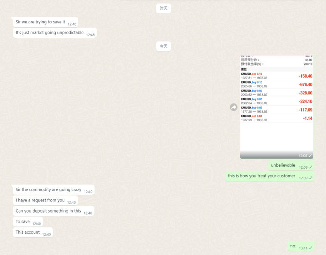Click the -328.00 loss value in image
The width and height of the screenshot is (326, 255).
click(x=305, y=93)
